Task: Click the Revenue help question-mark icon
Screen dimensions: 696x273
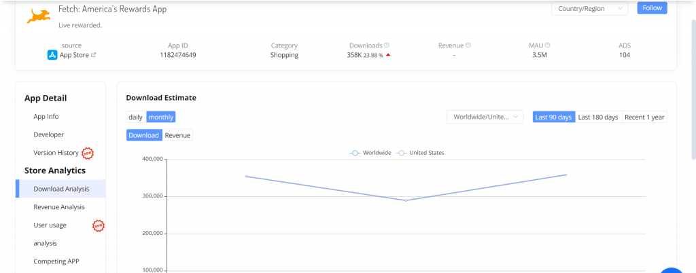Action: [x=468, y=45]
